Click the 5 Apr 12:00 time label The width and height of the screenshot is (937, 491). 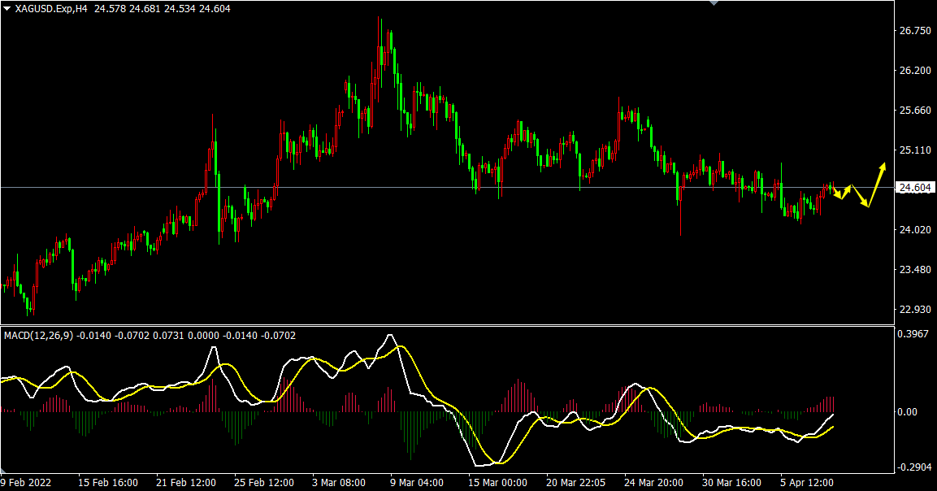(x=809, y=482)
